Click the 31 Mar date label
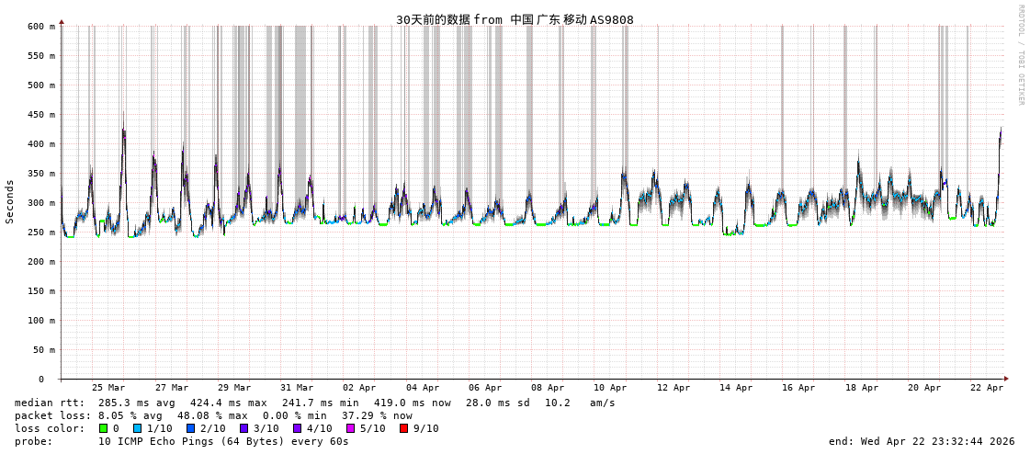This screenshot has width=1030, height=454. [x=297, y=388]
